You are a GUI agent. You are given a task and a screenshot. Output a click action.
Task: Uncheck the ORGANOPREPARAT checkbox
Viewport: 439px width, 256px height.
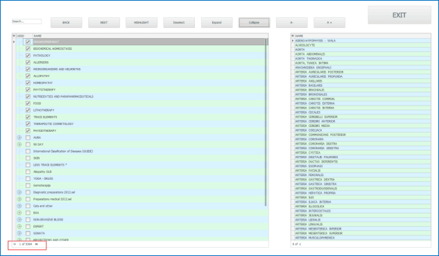pos(28,42)
